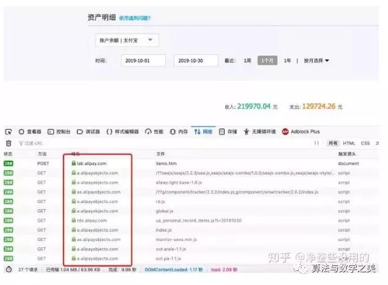Click the items.htm file entry
Image resolution: width=388 pixels, height=285 pixels.
pos(166,164)
